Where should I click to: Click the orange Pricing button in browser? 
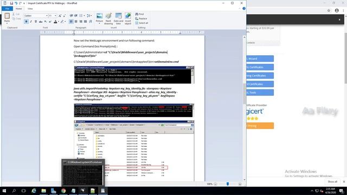(260, 126)
